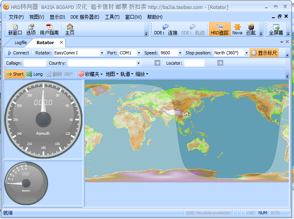The image size is (294, 219).
Task: Click inside the Callsign input field
Action: (35, 63)
